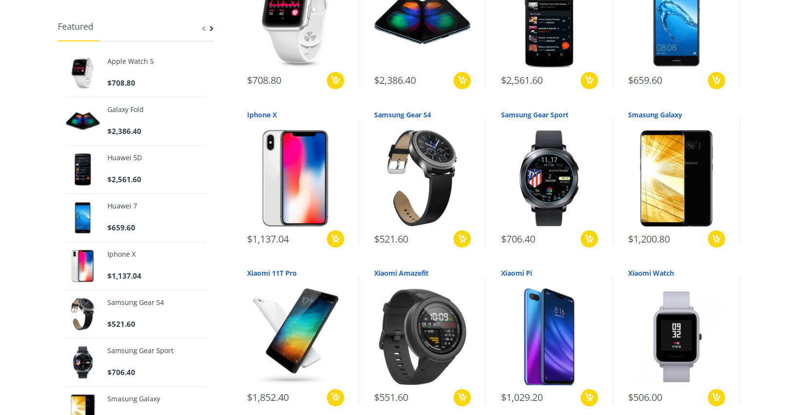Add Xiaomi Watch ($506.00) to cart
The width and height of the screenshot is (801, 415).
pyautogui.click(x=716, y=397)
